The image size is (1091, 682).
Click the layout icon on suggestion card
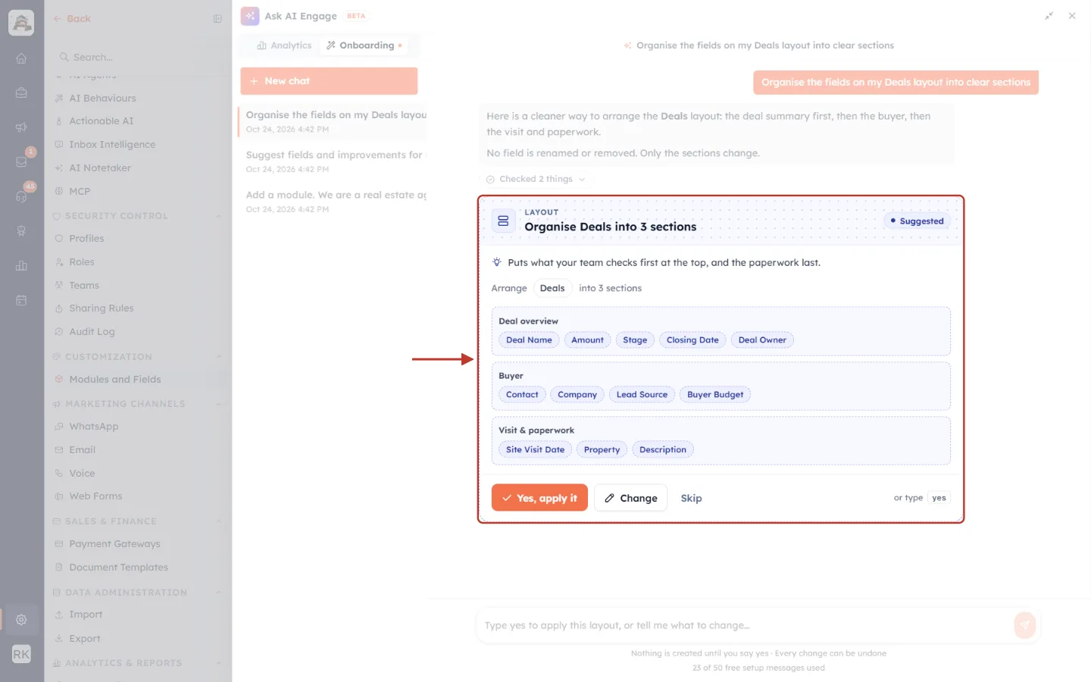tap(503, 221)
